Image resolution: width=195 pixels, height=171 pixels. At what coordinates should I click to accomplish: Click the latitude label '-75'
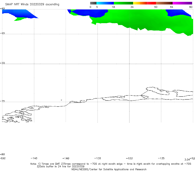click(x=2, y=101)
